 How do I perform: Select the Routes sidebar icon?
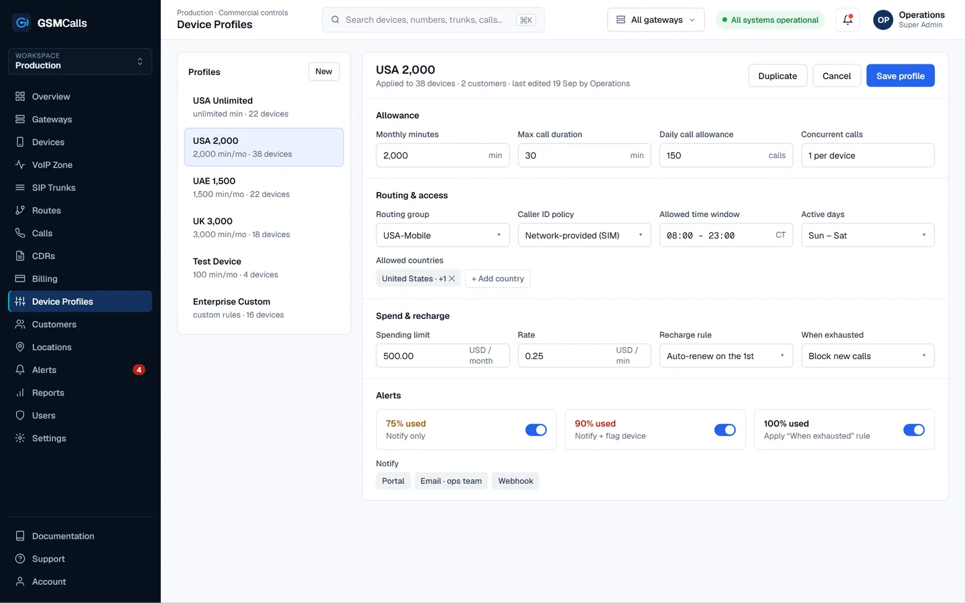point(20,210)
